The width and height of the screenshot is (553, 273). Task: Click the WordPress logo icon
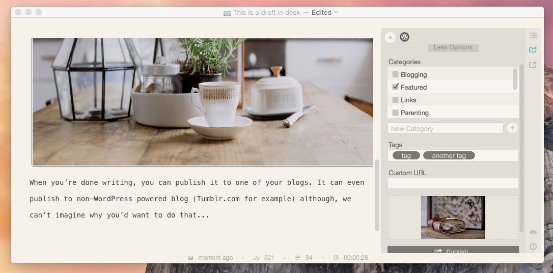[404, 37]
